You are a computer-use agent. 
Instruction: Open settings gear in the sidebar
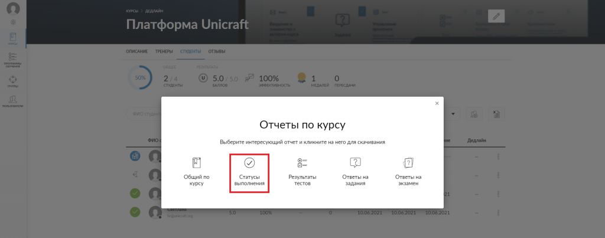(13, 22)
